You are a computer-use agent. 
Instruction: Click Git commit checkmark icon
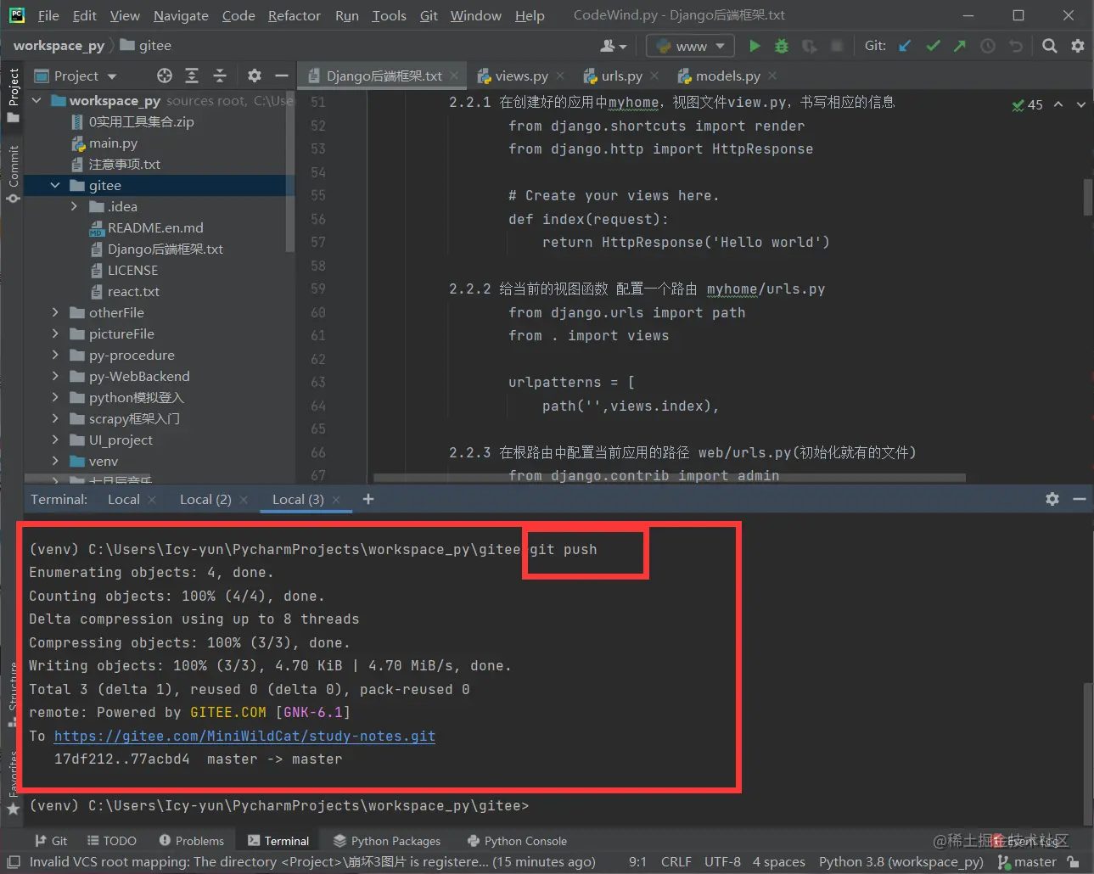[x=933, y=46]
